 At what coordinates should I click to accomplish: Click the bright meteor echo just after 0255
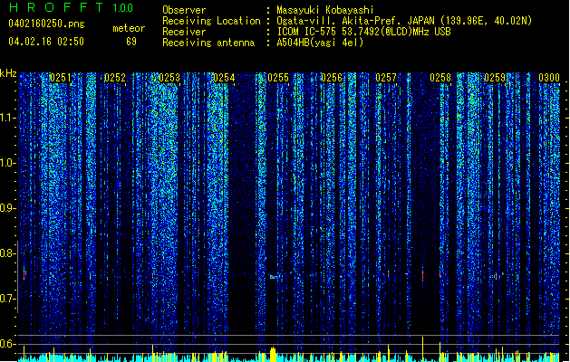pyautogui.click(x=274, y=277)
